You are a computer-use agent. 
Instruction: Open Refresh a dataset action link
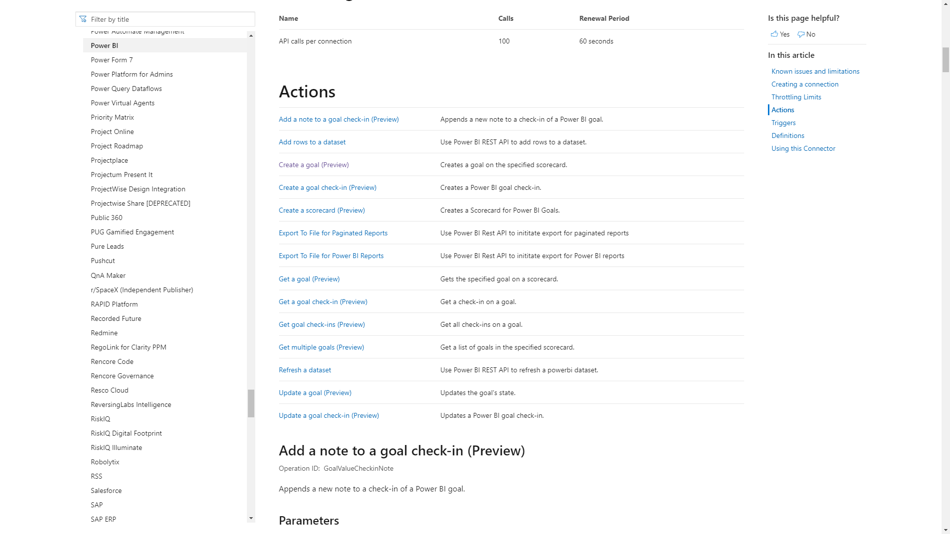pos(305,370)
